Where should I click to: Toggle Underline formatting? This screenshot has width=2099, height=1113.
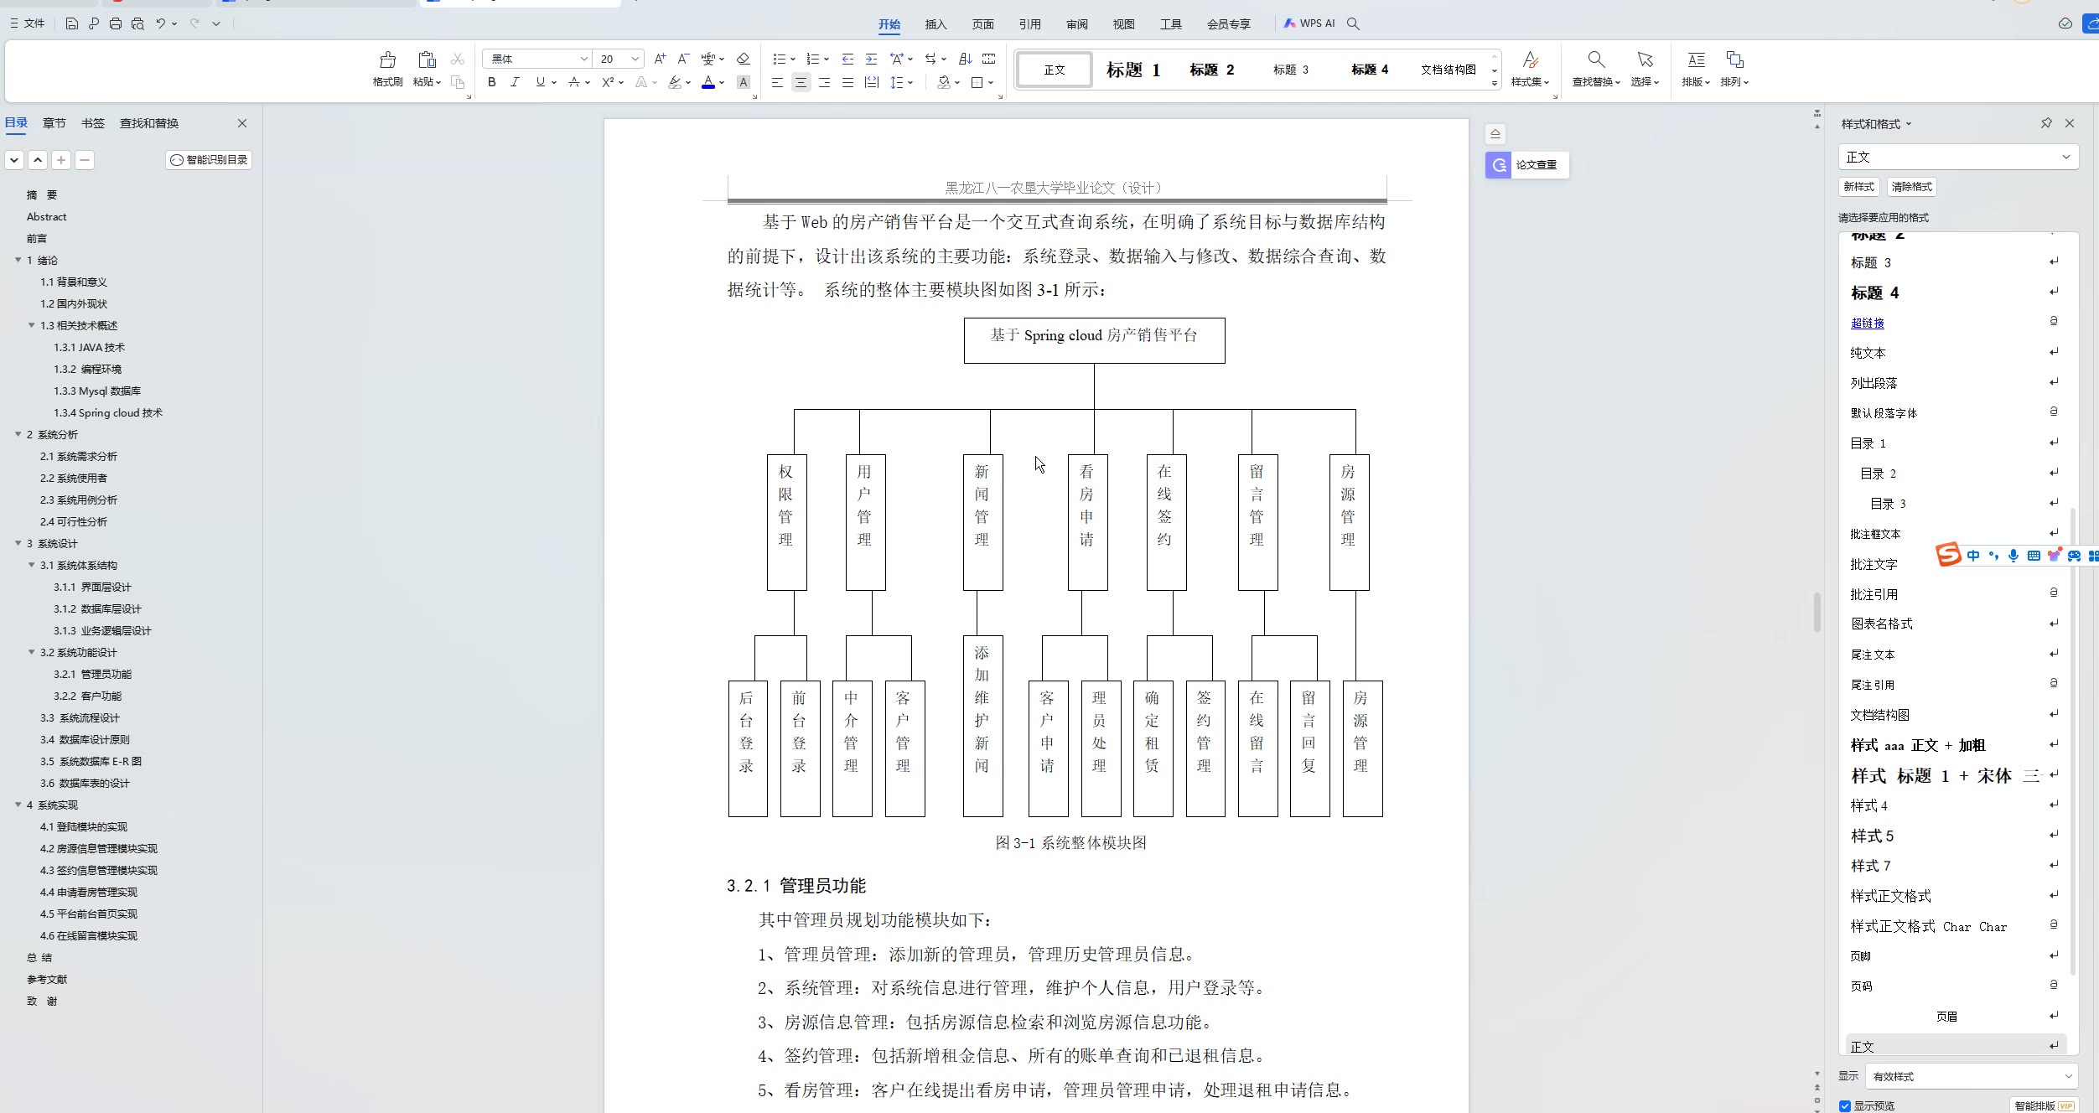pos(540,82)
